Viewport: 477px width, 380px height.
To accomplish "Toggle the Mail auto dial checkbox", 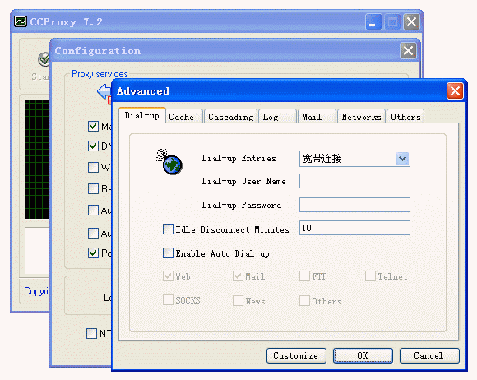I will [238, 276].
